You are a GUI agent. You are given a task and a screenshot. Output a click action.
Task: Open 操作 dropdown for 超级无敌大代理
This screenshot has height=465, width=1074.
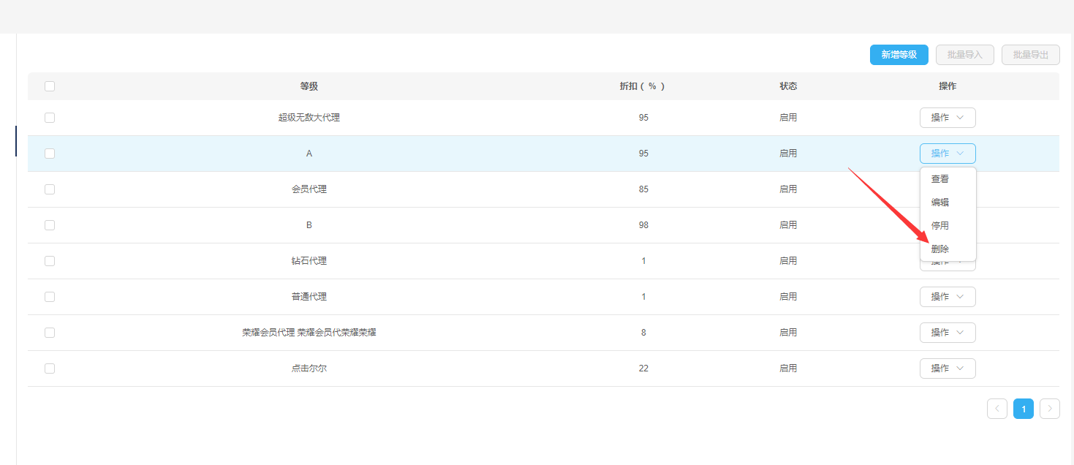point(948,118)
